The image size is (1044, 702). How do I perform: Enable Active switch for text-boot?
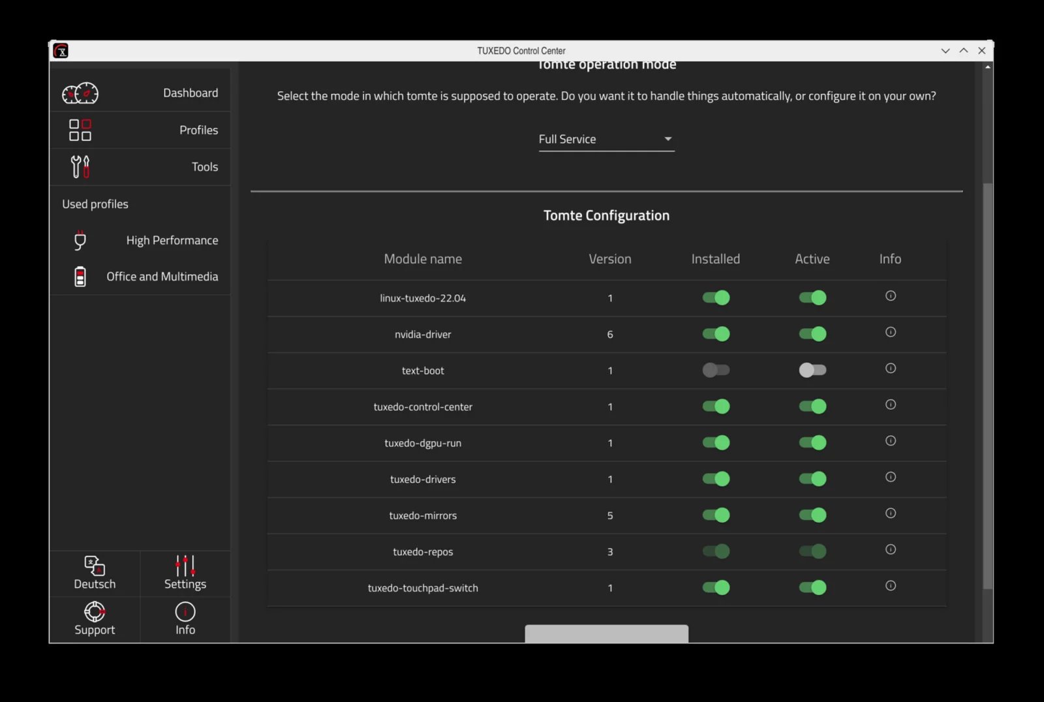(812, 371)
